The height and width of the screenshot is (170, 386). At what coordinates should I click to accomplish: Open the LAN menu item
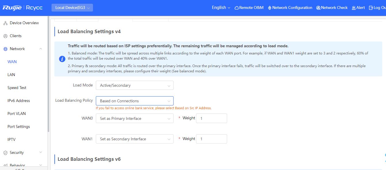[x=11, y=75]
